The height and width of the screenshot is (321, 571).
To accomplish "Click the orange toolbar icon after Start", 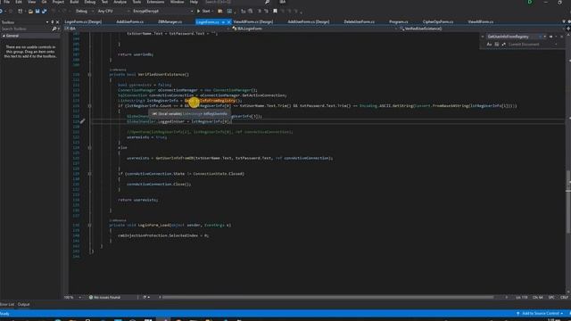I will pyautogui.click(x=220, y=12).
